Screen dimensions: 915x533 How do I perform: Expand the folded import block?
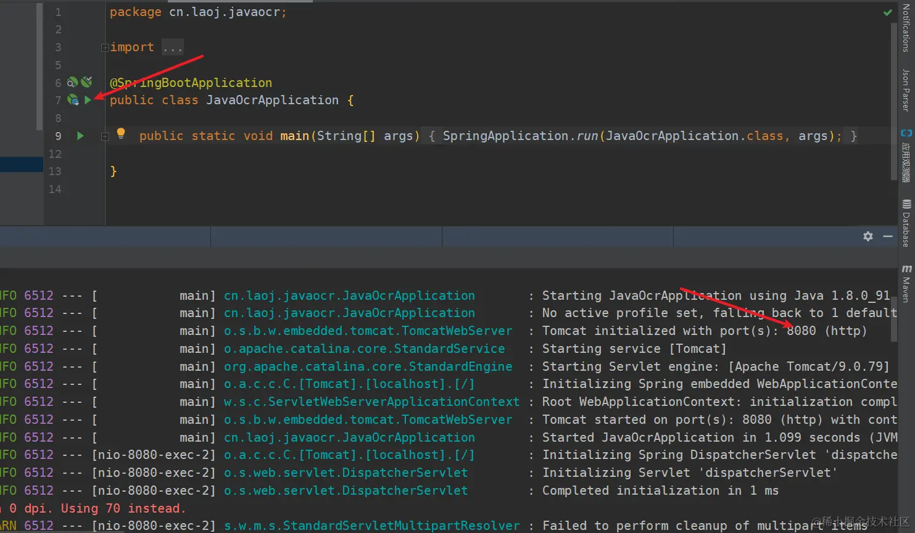pos(105,48)
